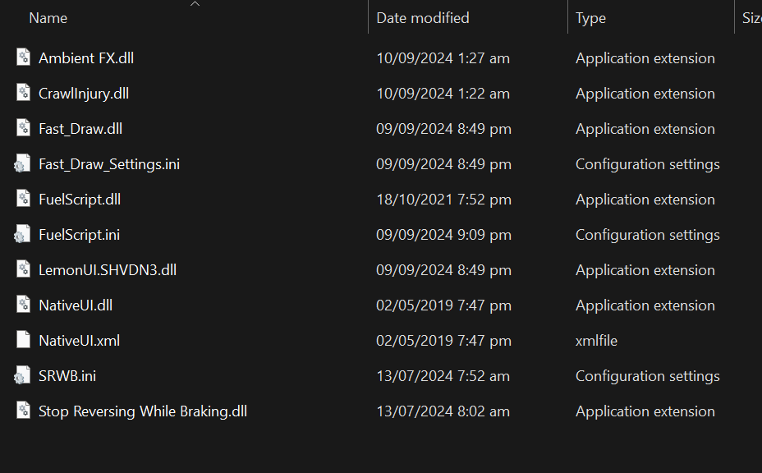
Task: Click the Ambient FX.dll file icon
Action: 23,58
